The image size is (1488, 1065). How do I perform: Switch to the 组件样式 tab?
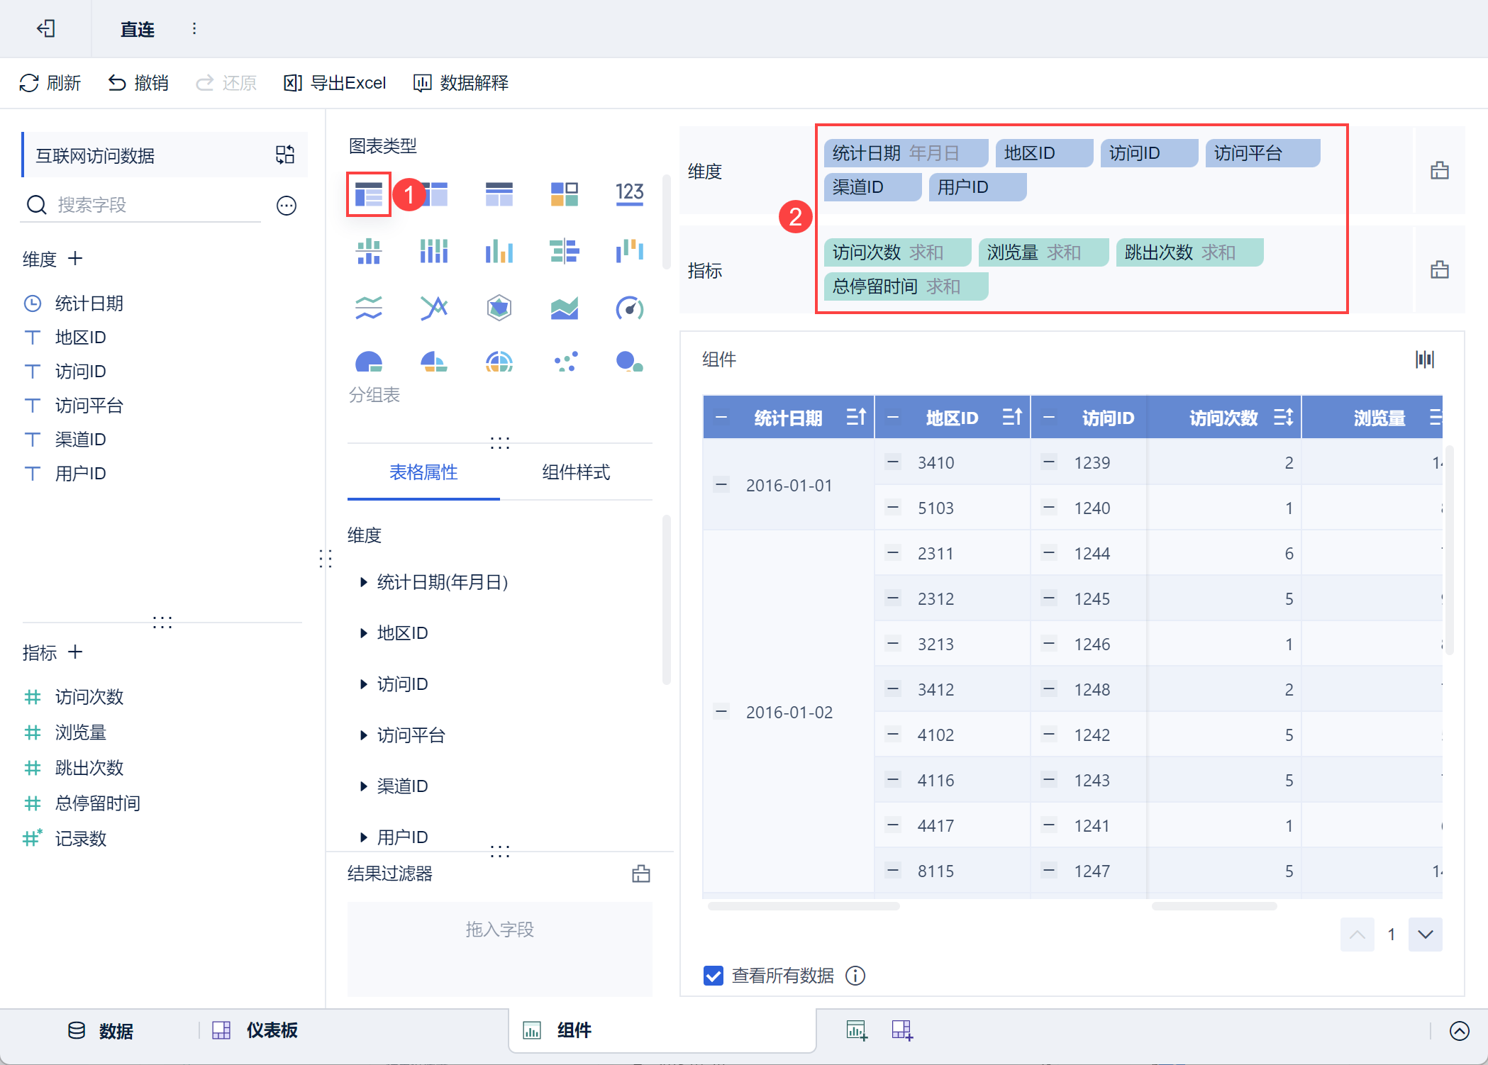click(x=575, y=472)
